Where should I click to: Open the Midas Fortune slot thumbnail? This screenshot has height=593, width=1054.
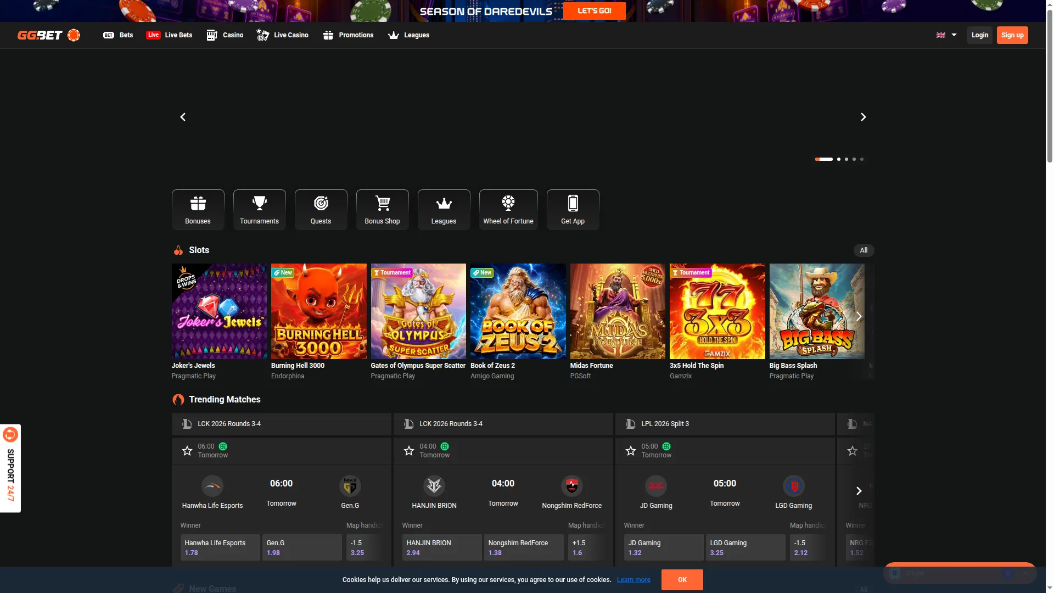point(618,311)
